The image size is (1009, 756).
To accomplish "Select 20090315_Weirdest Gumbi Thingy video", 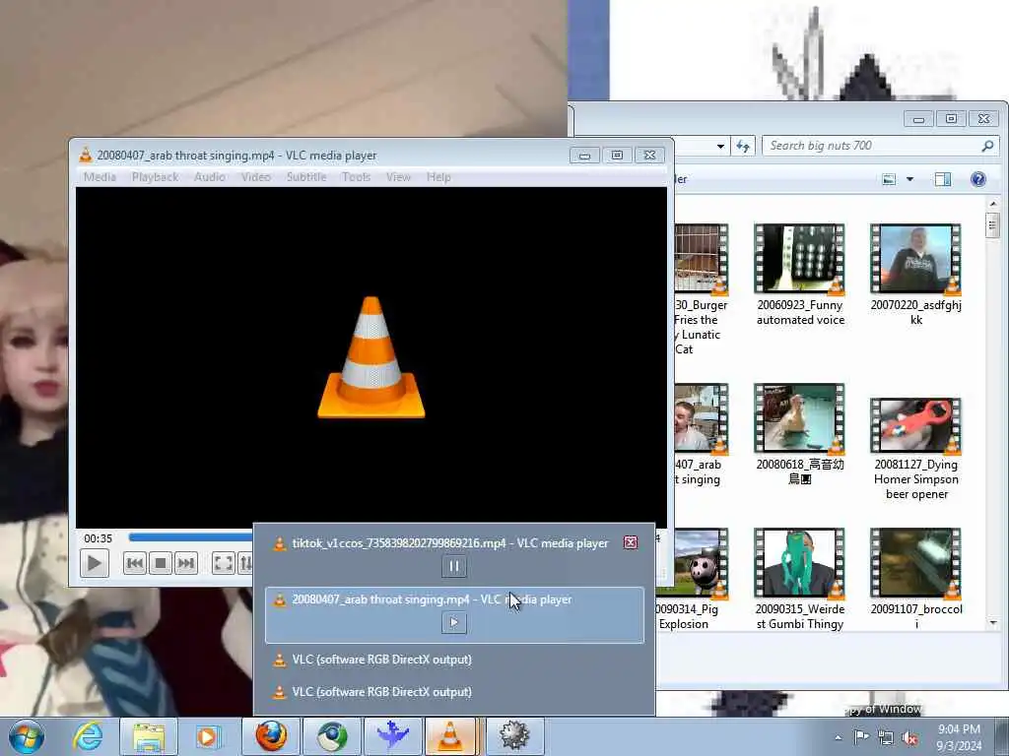I will 800,580.
